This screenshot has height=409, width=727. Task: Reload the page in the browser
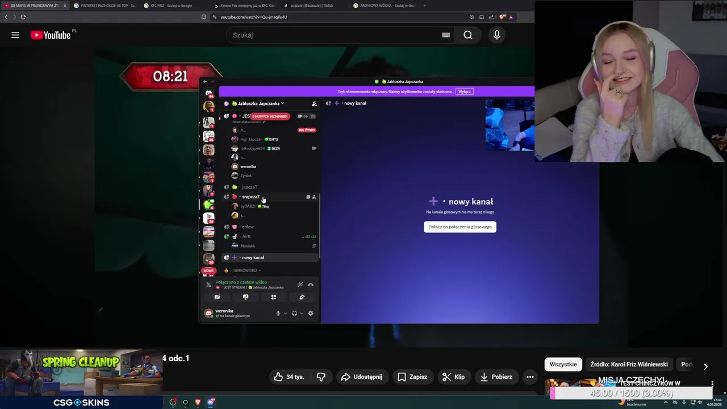coord(23,17)
